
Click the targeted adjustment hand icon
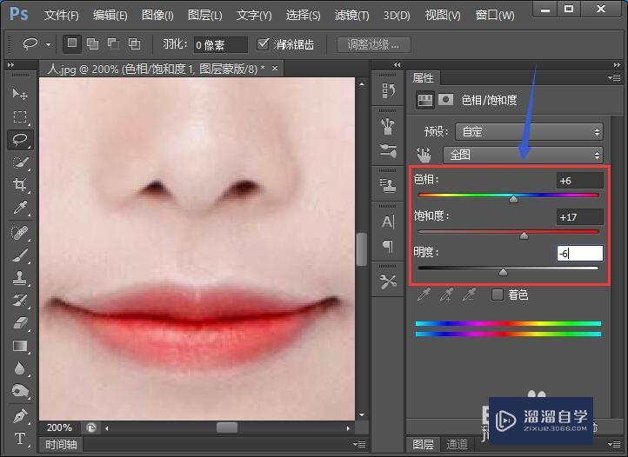click(424, 155)
